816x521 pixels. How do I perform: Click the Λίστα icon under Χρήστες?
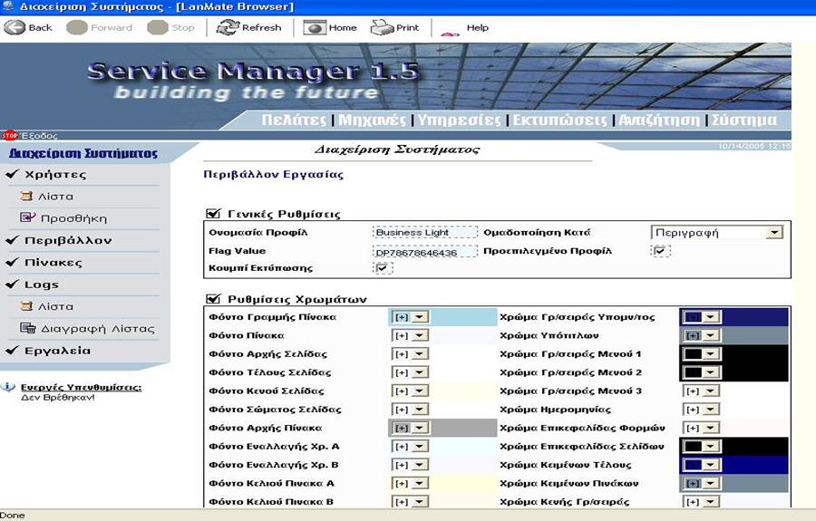point(26,196)
